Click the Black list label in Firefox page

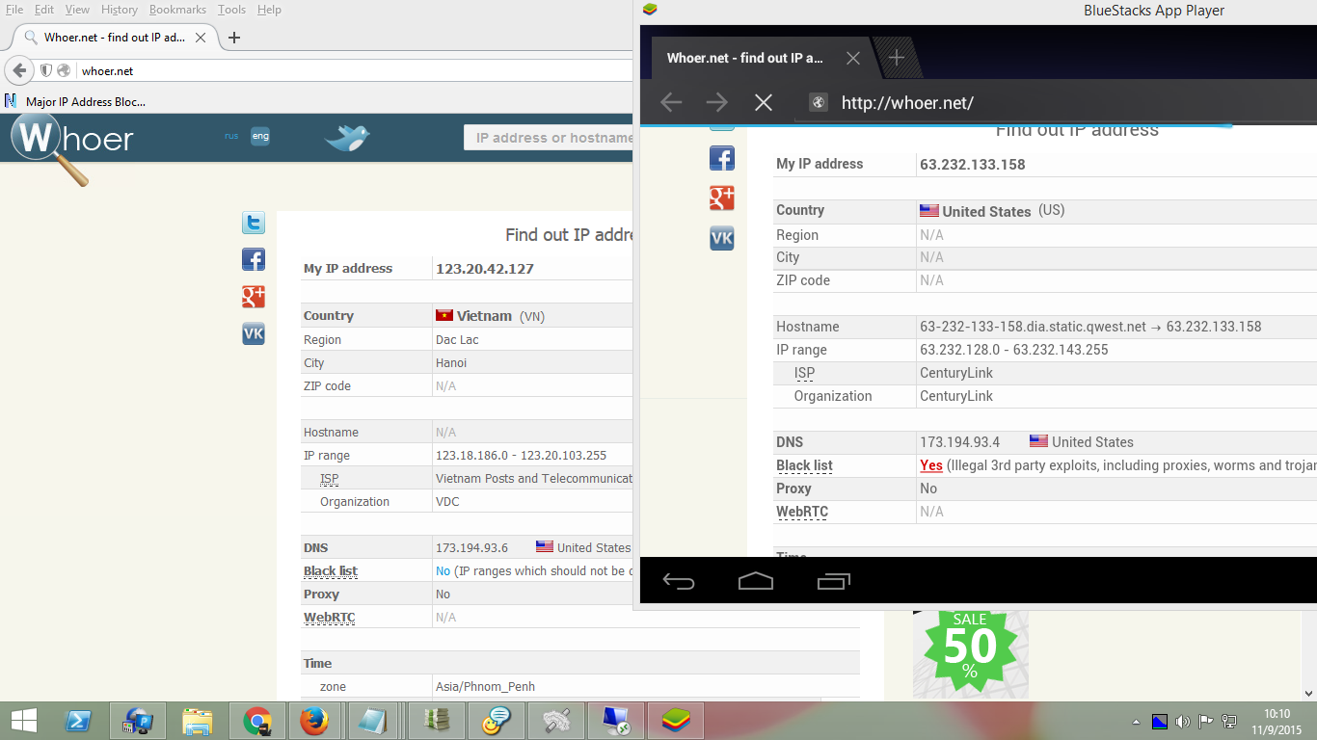331,571
